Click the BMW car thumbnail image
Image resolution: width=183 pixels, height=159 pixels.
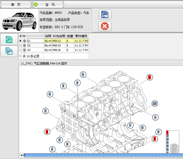click(x=19, y=21)
